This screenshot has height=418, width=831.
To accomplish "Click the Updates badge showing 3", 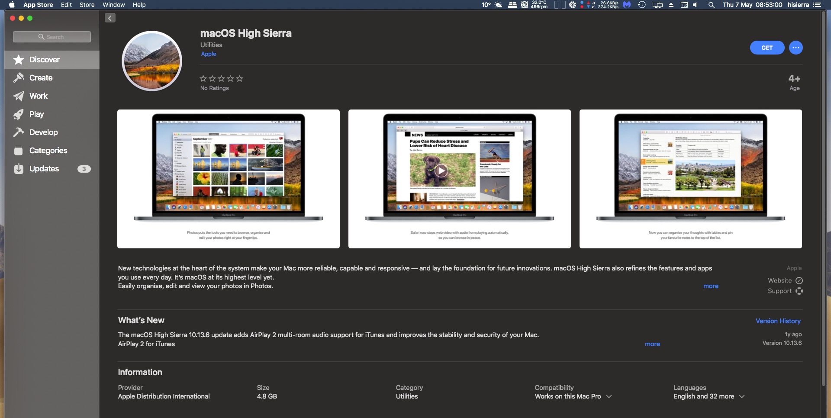I will [84, 169].
